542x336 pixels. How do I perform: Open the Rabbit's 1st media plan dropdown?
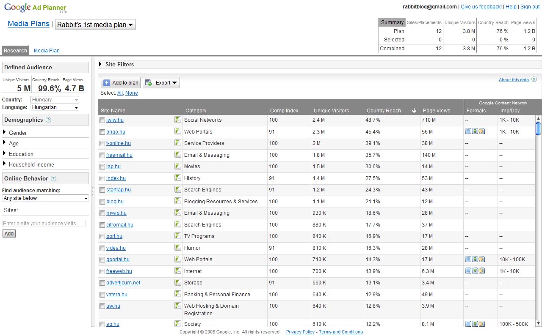[x=95, y=25]
